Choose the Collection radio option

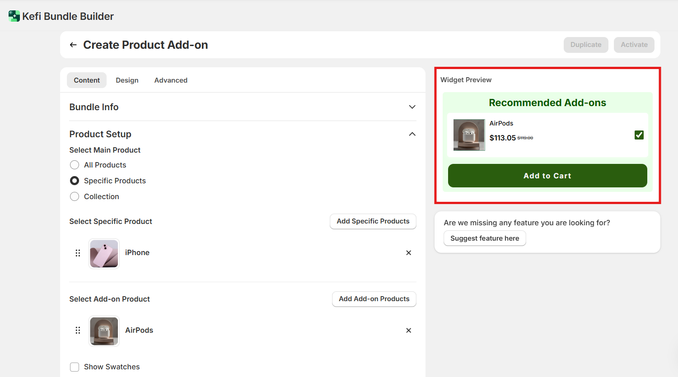(x=75, y=196)
